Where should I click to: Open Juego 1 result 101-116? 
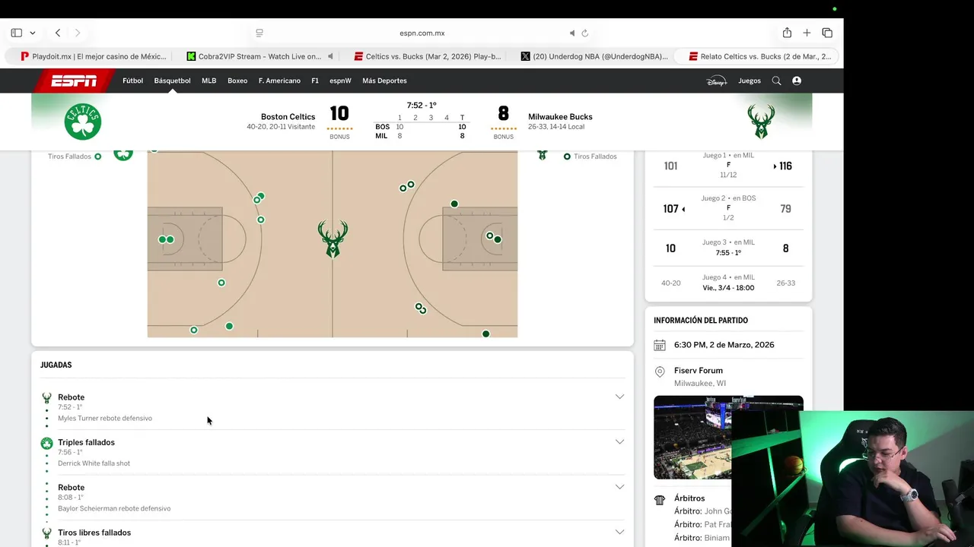(x=728, y=166)
